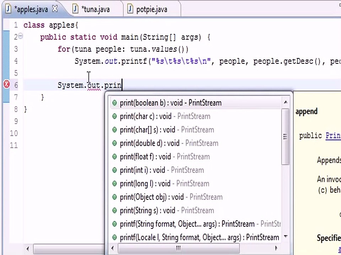This screenshot has height=255, width=341.
Task: Click line number 9 in the gutter
Action: [x=16, y=121]
